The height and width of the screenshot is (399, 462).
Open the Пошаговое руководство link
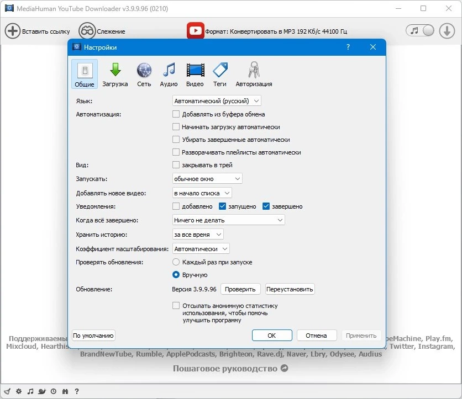(225, 369)
